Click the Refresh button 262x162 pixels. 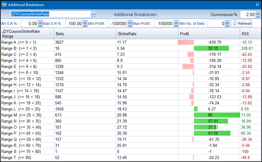tap(241, 23)
